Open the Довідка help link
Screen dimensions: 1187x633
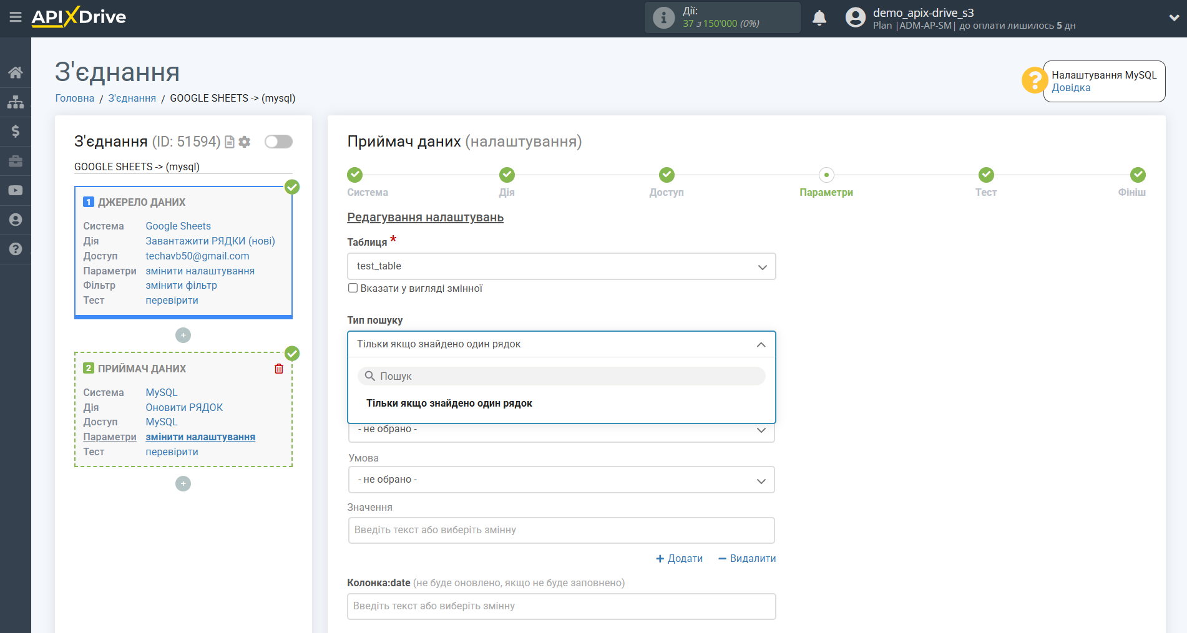[x=1071, y=88]
